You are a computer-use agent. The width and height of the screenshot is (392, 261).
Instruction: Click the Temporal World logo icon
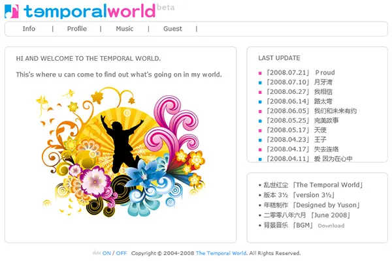point(12,11)
